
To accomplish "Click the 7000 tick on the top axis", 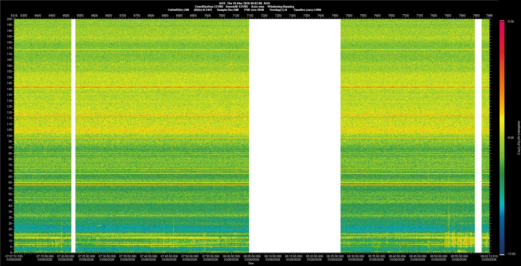I will 207,15.
